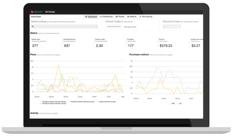Viewport: 233px width, 136px height.
Task: Select the 637 connected devices value
Action: tap(67, 46)
